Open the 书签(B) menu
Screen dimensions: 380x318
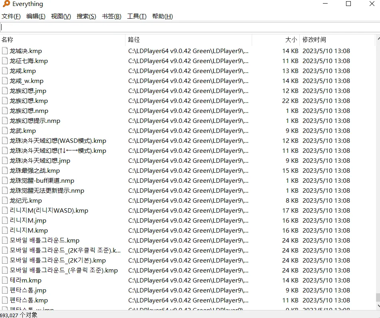pyautogui.click(x=111, y=16)
